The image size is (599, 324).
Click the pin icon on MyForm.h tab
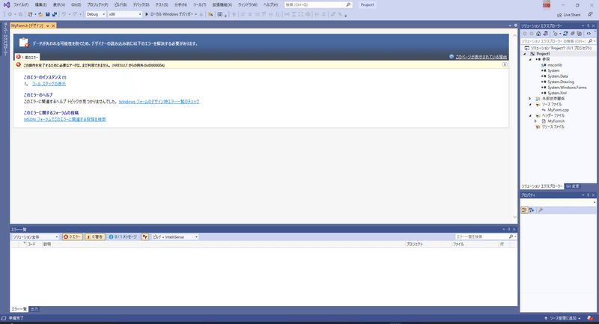tap(48, 25)
